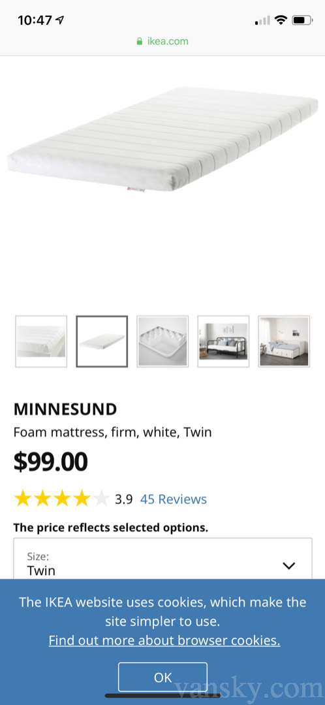Tap the green padlock security icon

pos(140,41)
